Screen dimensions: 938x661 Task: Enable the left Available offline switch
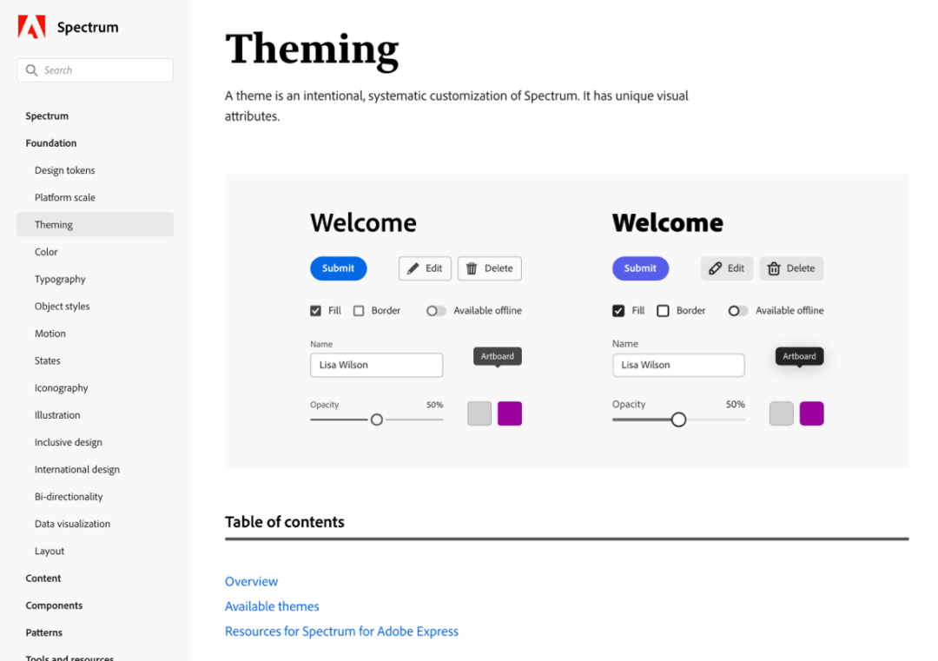435,311
